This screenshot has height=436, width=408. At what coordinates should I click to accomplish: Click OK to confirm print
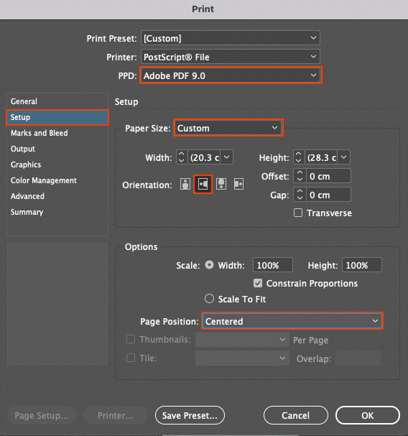point(368,415)
